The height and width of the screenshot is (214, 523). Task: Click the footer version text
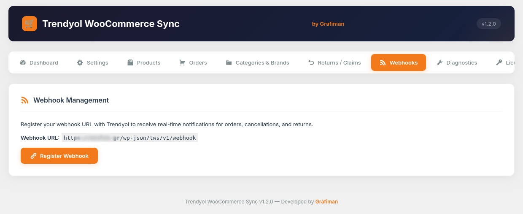[x=249, y=202]
